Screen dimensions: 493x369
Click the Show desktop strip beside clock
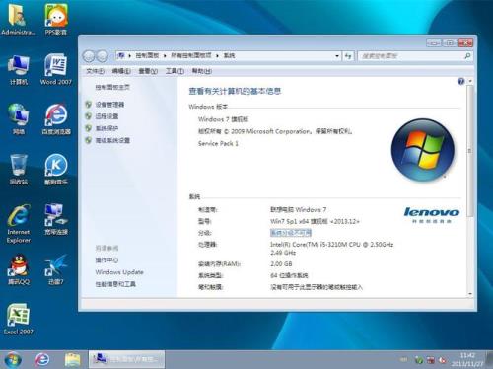(x=490, y=359)
